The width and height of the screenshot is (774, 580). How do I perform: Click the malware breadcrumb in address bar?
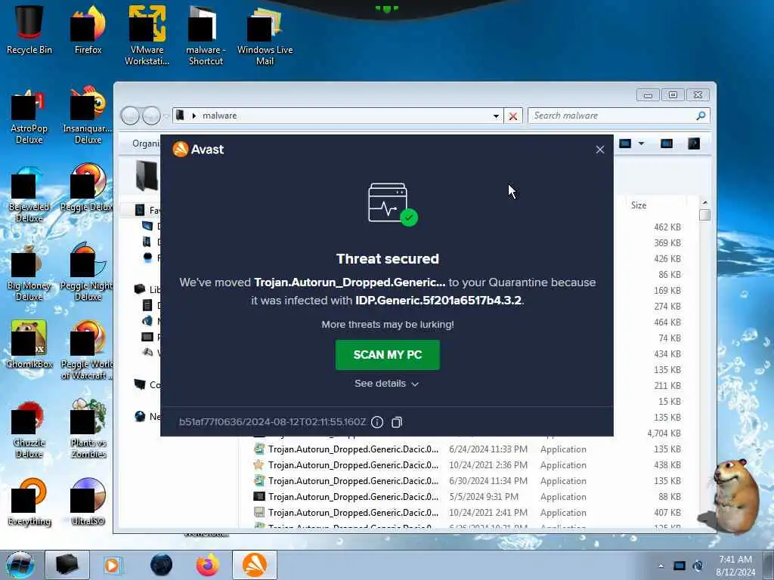click(x=220, y=116)
